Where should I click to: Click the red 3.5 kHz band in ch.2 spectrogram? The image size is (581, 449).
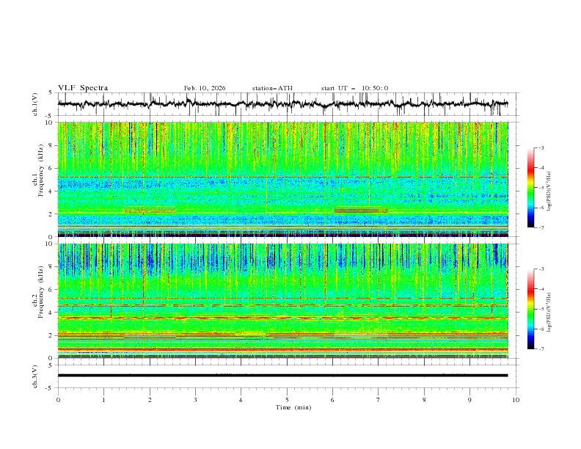[282, 318]
